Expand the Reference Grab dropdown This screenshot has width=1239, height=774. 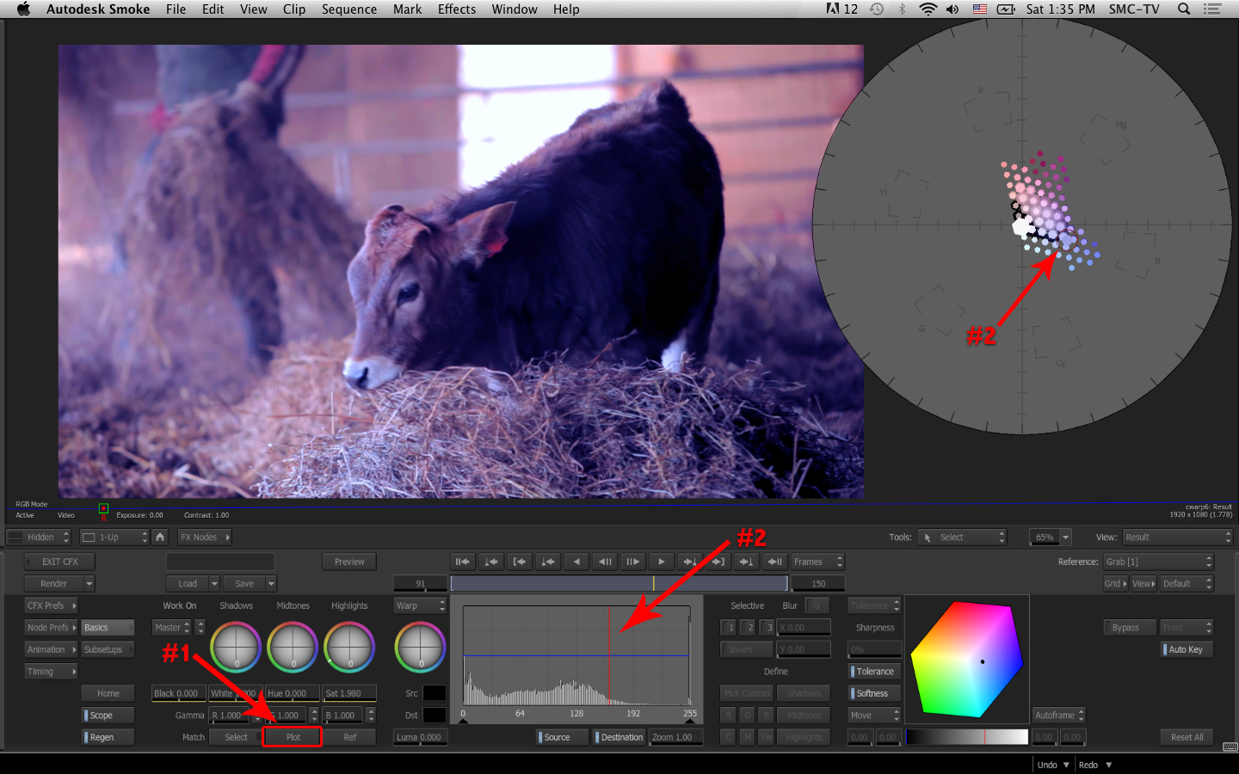(x=1158, y=562)
